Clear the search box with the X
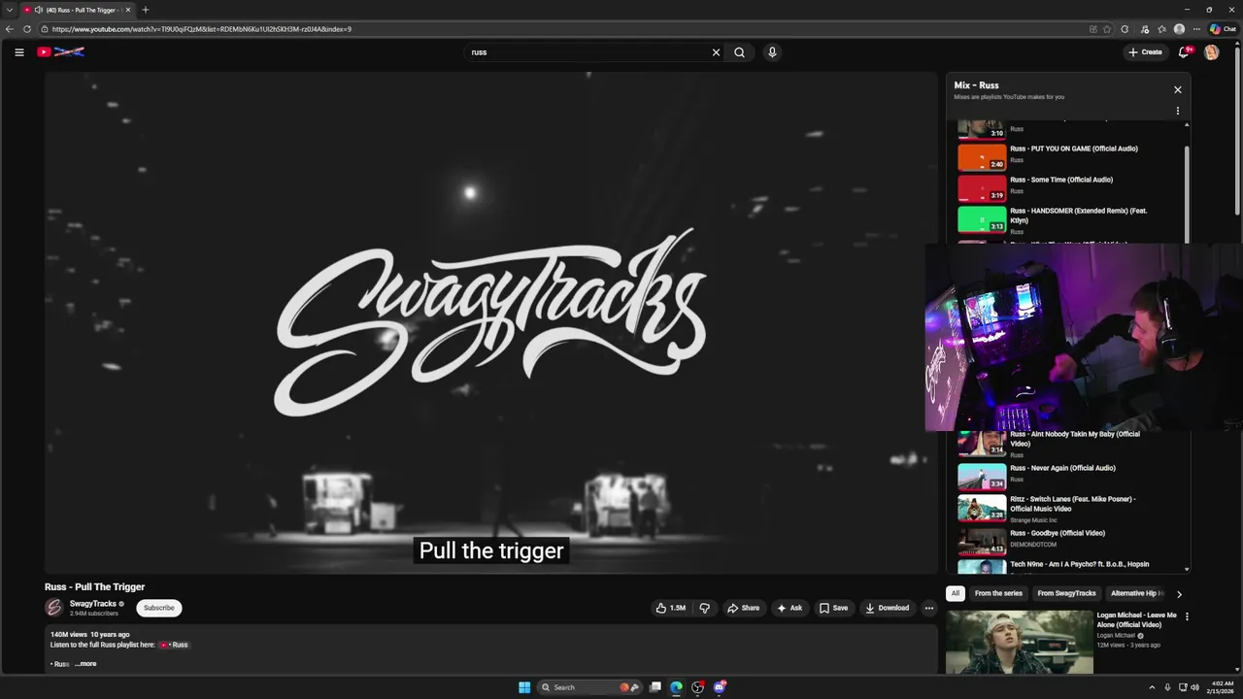1243x699 pixels. coord(716,52)
